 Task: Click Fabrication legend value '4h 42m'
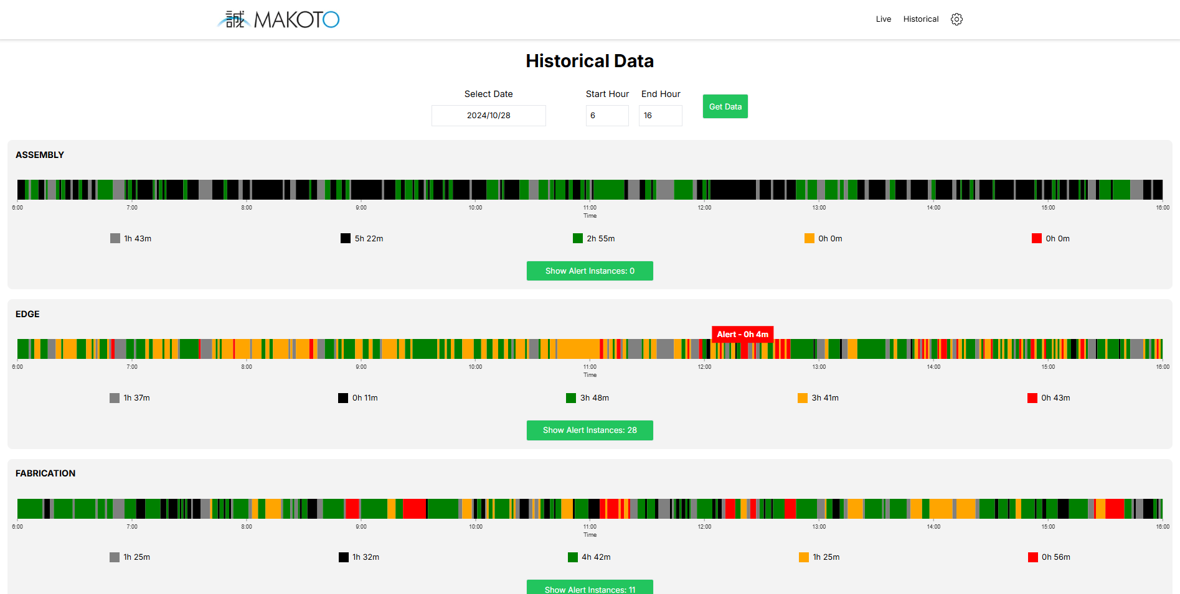click(x=596, y=557)
